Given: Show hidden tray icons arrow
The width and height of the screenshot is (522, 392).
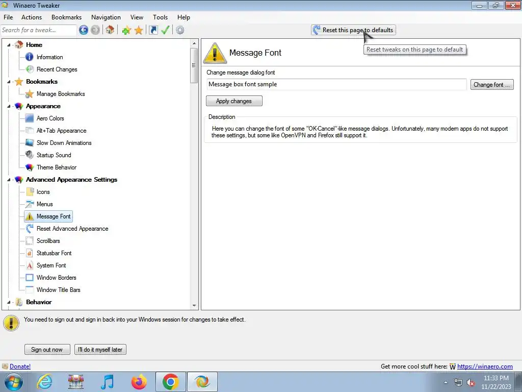Looking at the screenshot, I should pos(446,383).
